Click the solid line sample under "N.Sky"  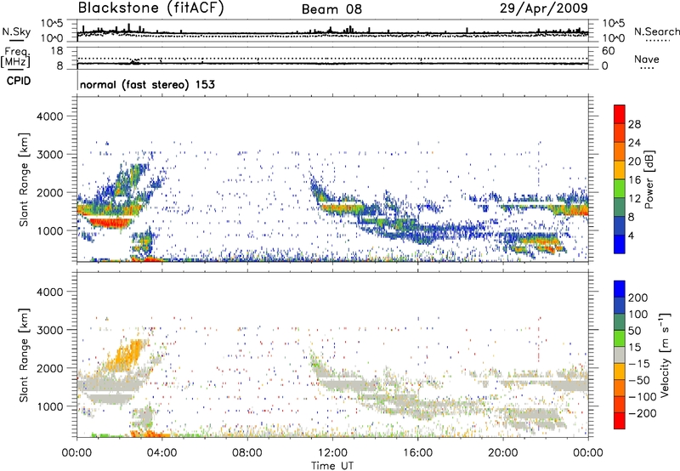(17, 40)
